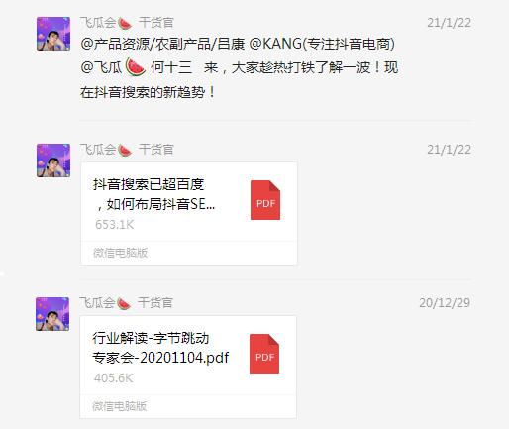Click the large watermelon emoji after @飞瓜
Viewport: 509px width, 429px height.
pyautogui.click(x=136, y=67)
